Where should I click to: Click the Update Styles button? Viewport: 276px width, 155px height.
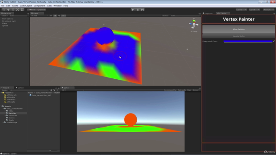tap(238, 36)
